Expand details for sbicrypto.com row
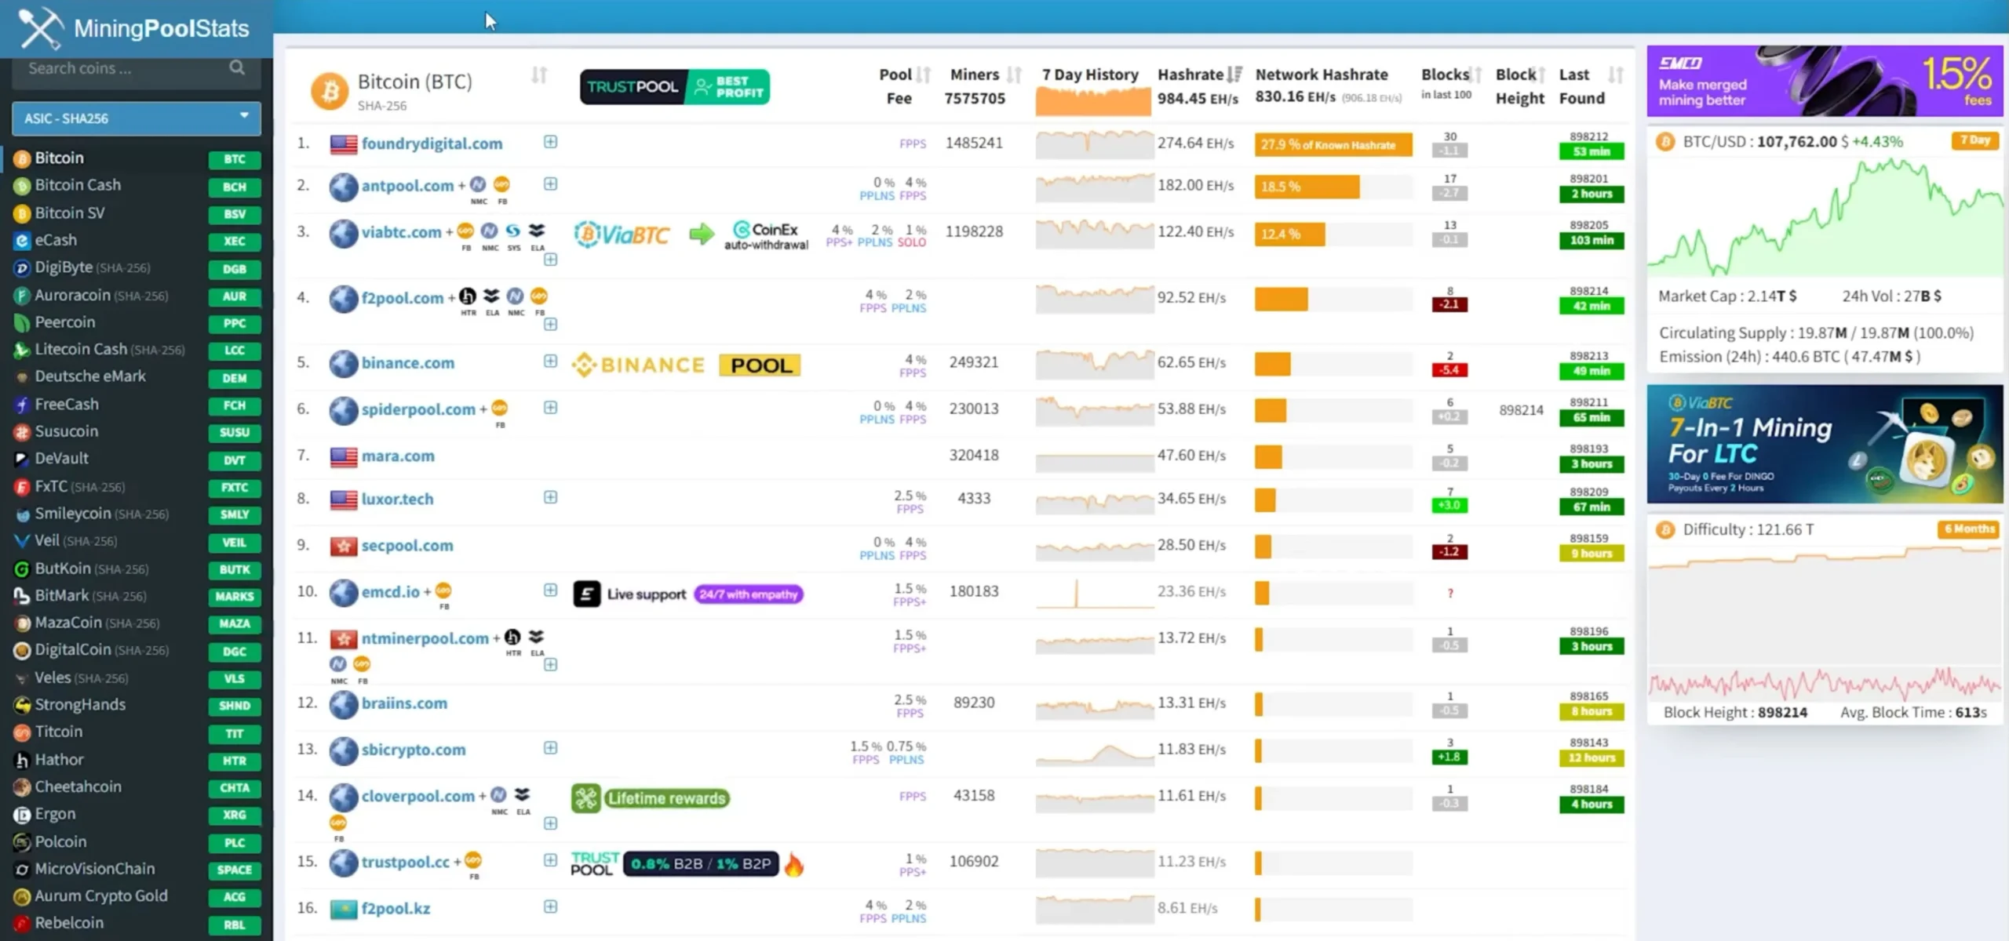Image resolution: width=2009 pixels, height=941 pixels. point(551,748)
